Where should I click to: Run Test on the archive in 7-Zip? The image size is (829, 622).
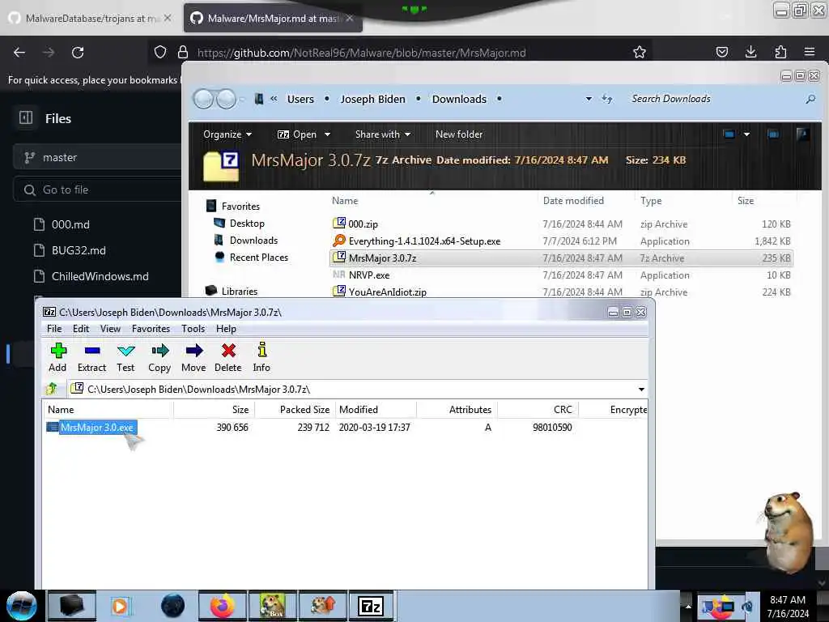point(125,351)
